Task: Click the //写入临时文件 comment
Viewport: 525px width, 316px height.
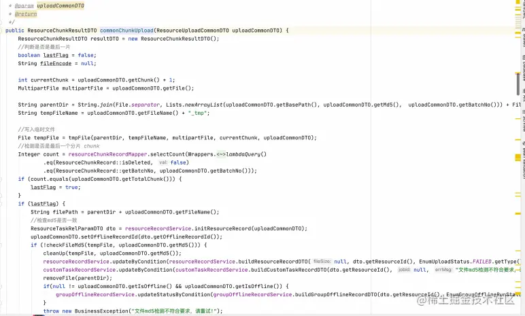Action: [37, 130]
